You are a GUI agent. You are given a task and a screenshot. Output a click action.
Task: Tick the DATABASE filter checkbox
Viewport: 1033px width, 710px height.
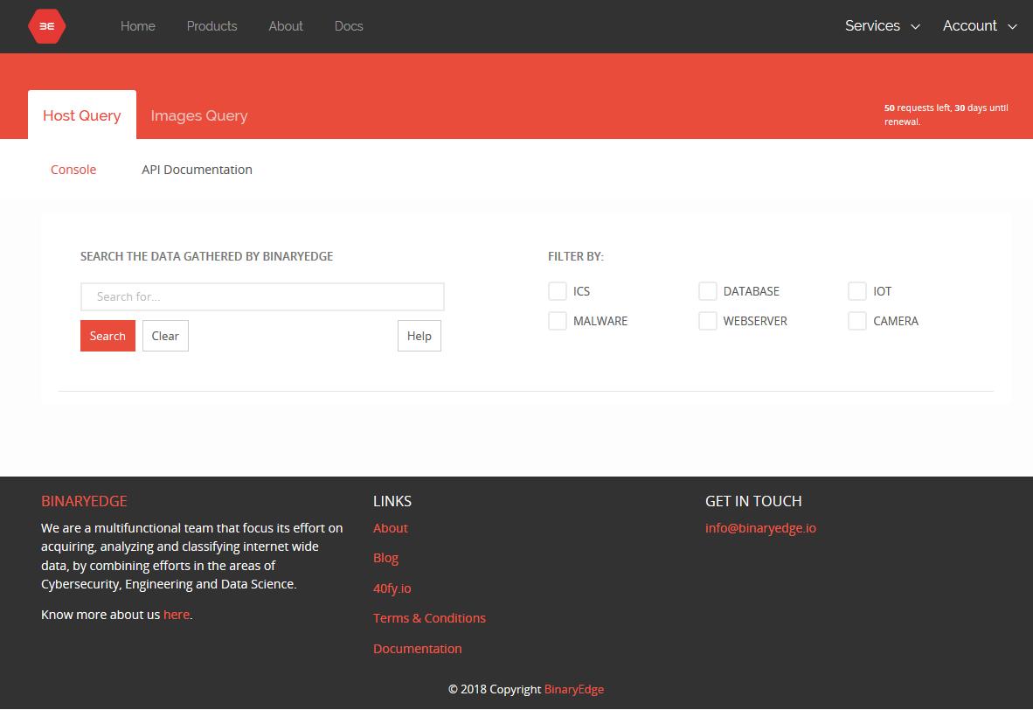point(708,290)
